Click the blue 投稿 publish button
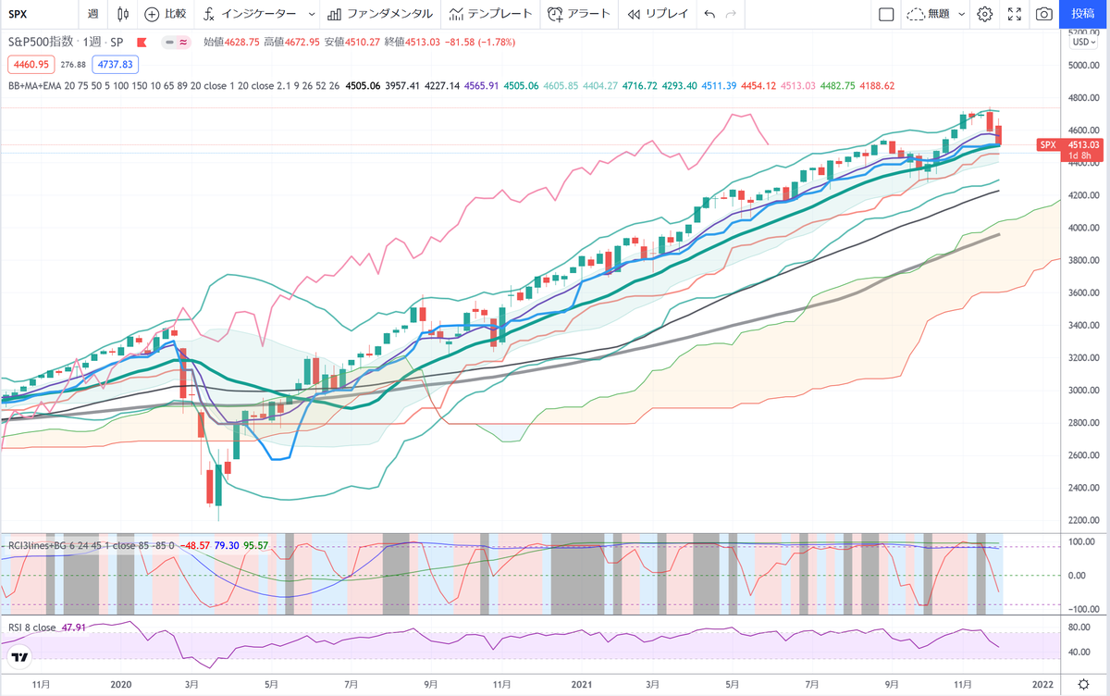Viewport: 1110px width, 696px height. coord(1082,14)
